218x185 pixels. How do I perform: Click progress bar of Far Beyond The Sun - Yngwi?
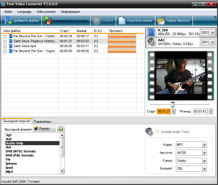tap(122, 51)
